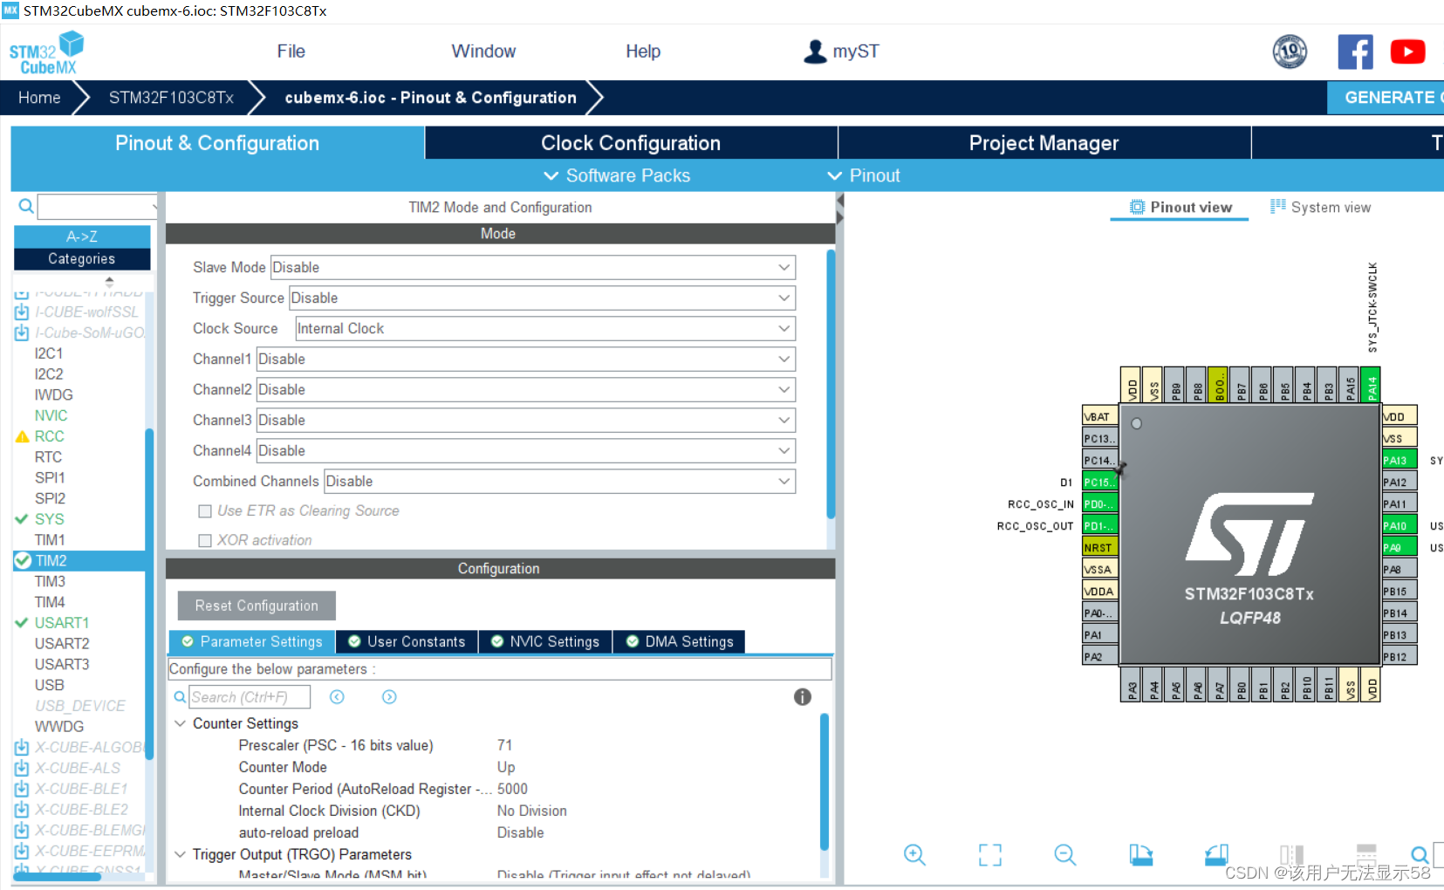Toggle Use ETR as Clearing Source checkbox

click(205, 511)
